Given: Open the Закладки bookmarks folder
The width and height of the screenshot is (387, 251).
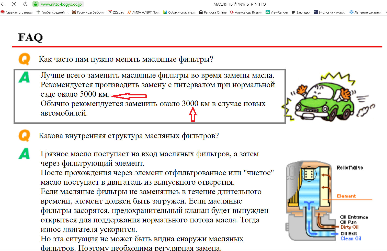Looking at the screenshot, I should 301,12.
